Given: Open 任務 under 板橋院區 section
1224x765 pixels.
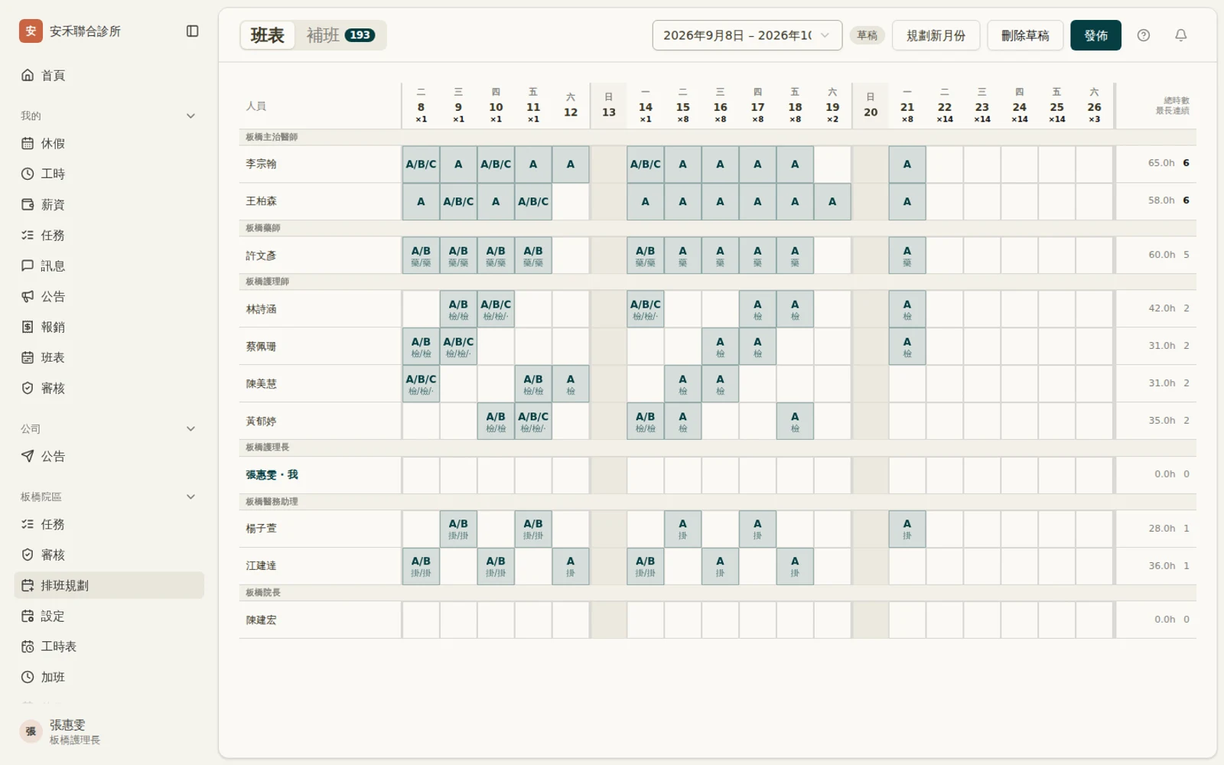Looking at the screenshot, I should click(109, 524).
